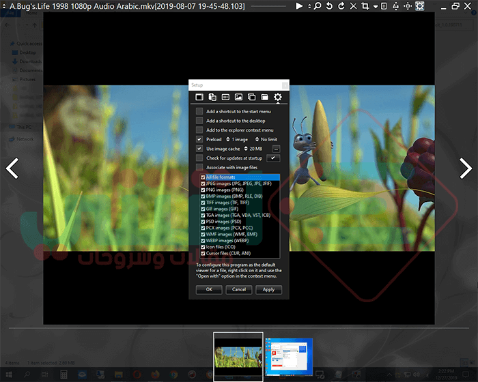Screen dimensions: 478x382
Task: Open the folder icon Setup tab
Action: click(265, 97)
